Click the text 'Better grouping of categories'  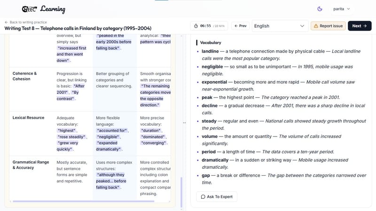tap(112, 77)
